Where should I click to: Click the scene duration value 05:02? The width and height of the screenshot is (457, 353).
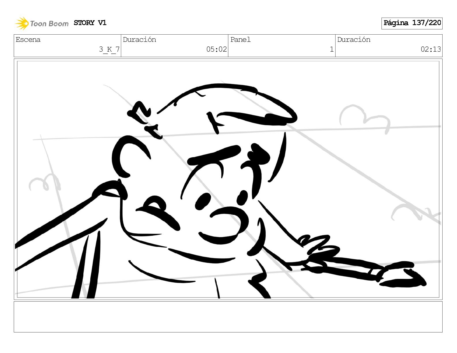click(x=216, y=49)
